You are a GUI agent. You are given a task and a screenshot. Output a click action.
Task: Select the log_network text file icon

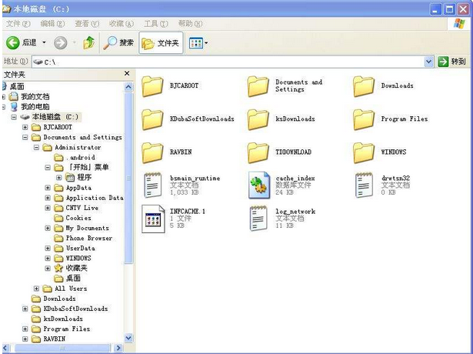point(258,219)
